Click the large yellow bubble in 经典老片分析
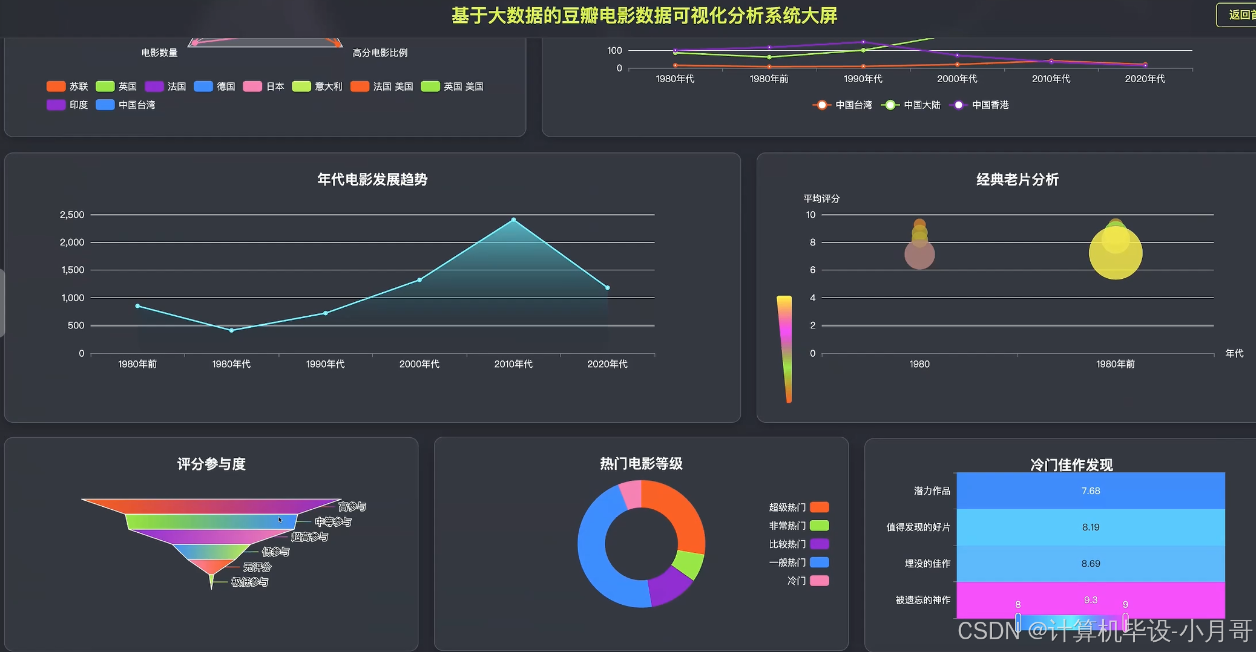1256x652 pixels. [x=1115, y=252]
